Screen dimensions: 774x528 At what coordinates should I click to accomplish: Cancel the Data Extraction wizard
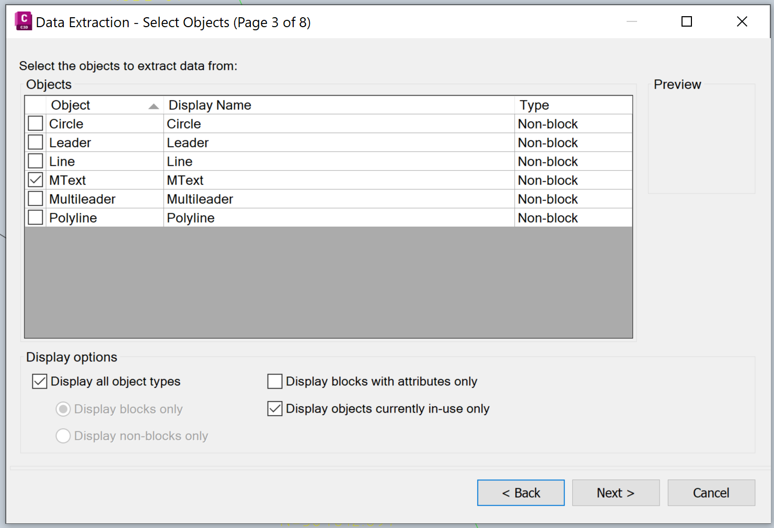click(x=711, y=492)
